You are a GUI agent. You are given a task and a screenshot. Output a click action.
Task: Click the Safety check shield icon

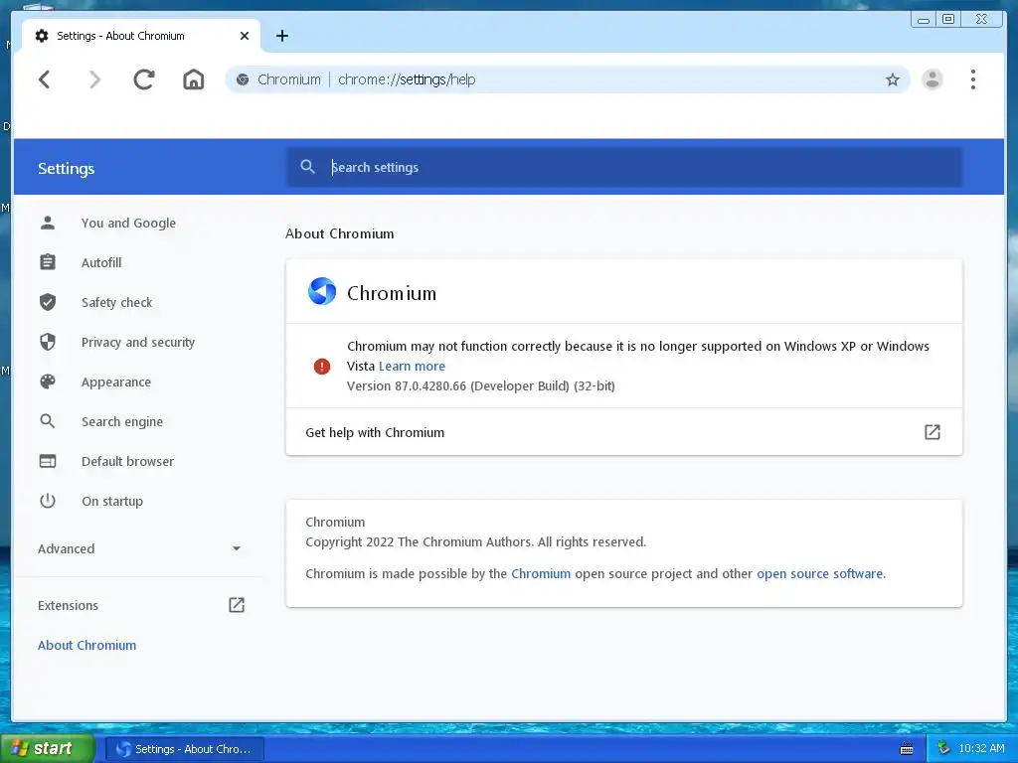point(48,302)
